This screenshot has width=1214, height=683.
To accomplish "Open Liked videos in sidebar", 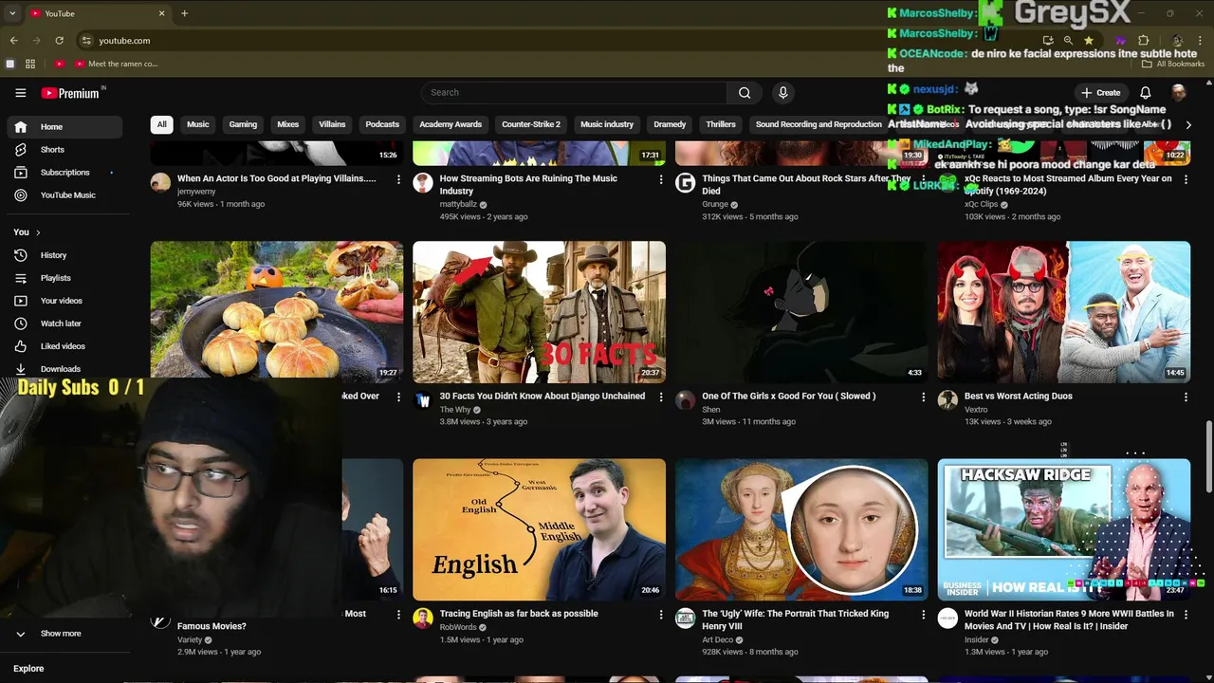I will (64, 346).
